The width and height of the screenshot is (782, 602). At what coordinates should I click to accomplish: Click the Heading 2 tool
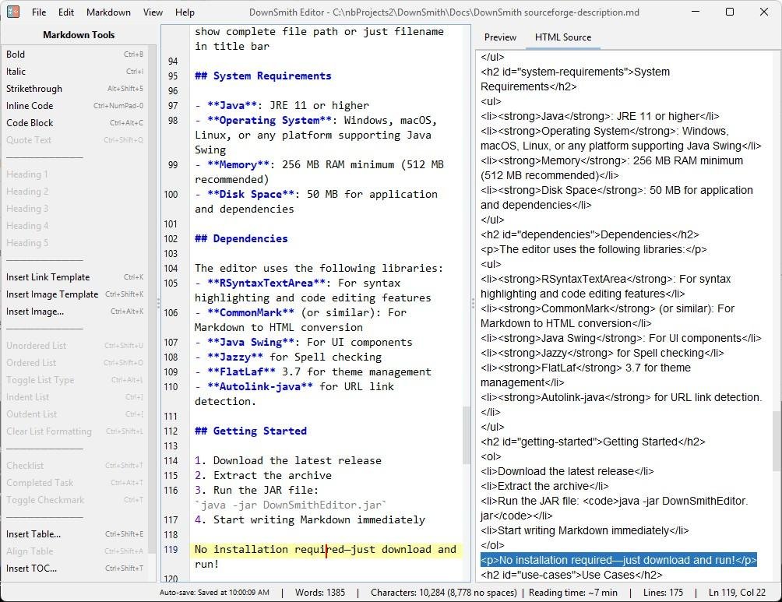click(x=75, y=191)
